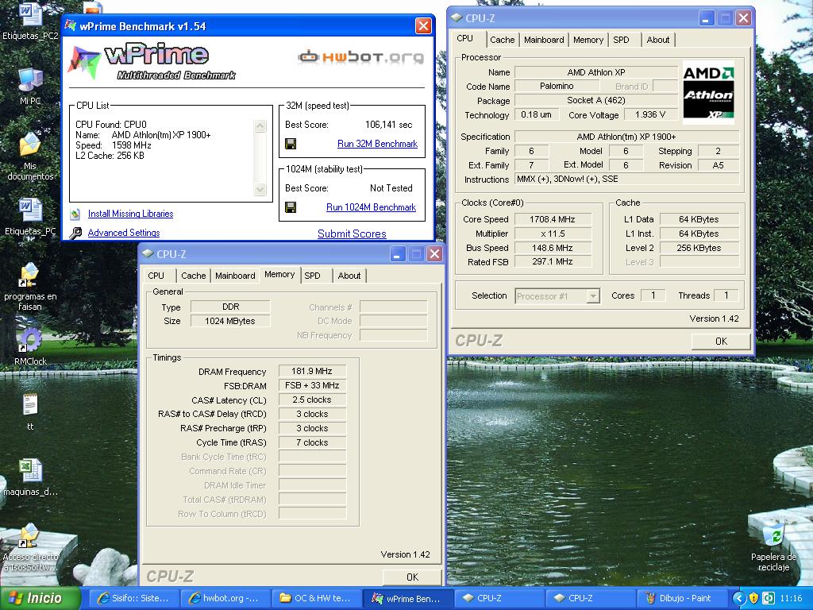Select Mainboard tab in CPU-Z Memory window
Image resolution: width=813 pixels, height=610 pixels.
click(235, 276)
